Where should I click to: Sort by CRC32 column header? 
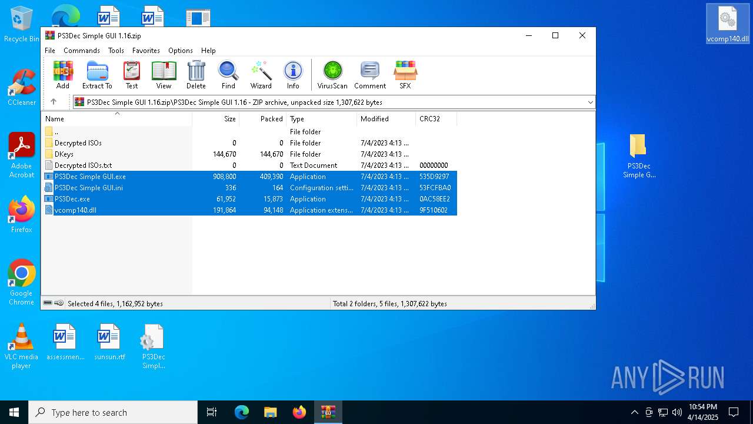tap(436, 119)
